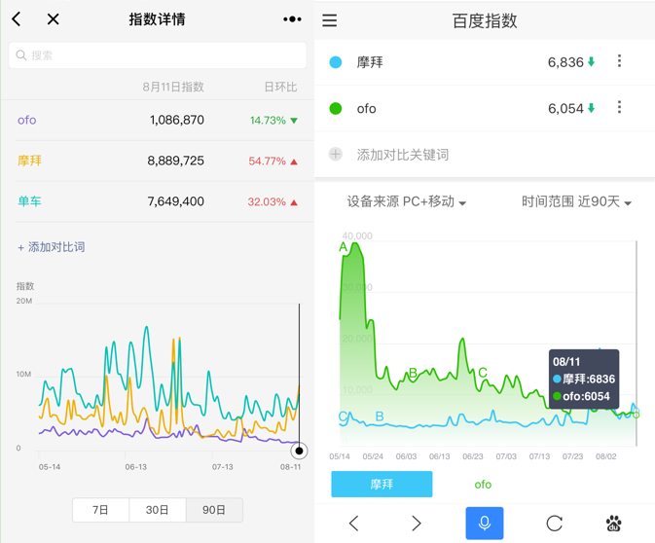Close 指数详情 with the X icon
This screenshot has width=655, height=543.
pos(54,18)
